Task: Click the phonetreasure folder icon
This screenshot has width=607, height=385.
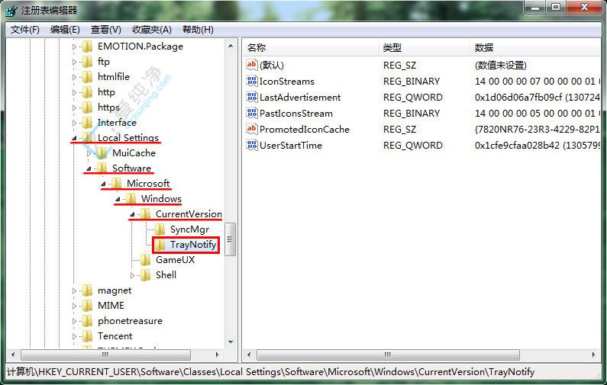Action: (88, 321)
